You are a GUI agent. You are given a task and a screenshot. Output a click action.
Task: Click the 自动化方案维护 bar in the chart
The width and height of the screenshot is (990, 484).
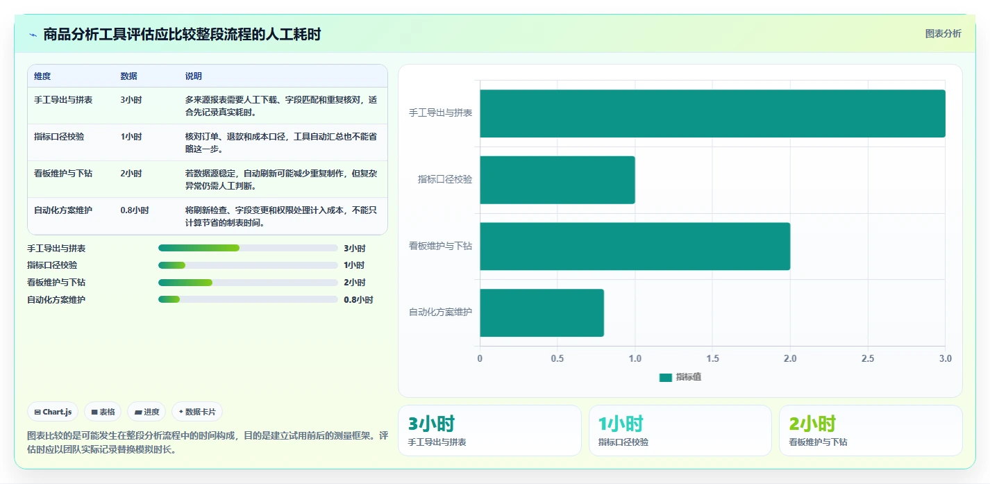pos(542,312)
